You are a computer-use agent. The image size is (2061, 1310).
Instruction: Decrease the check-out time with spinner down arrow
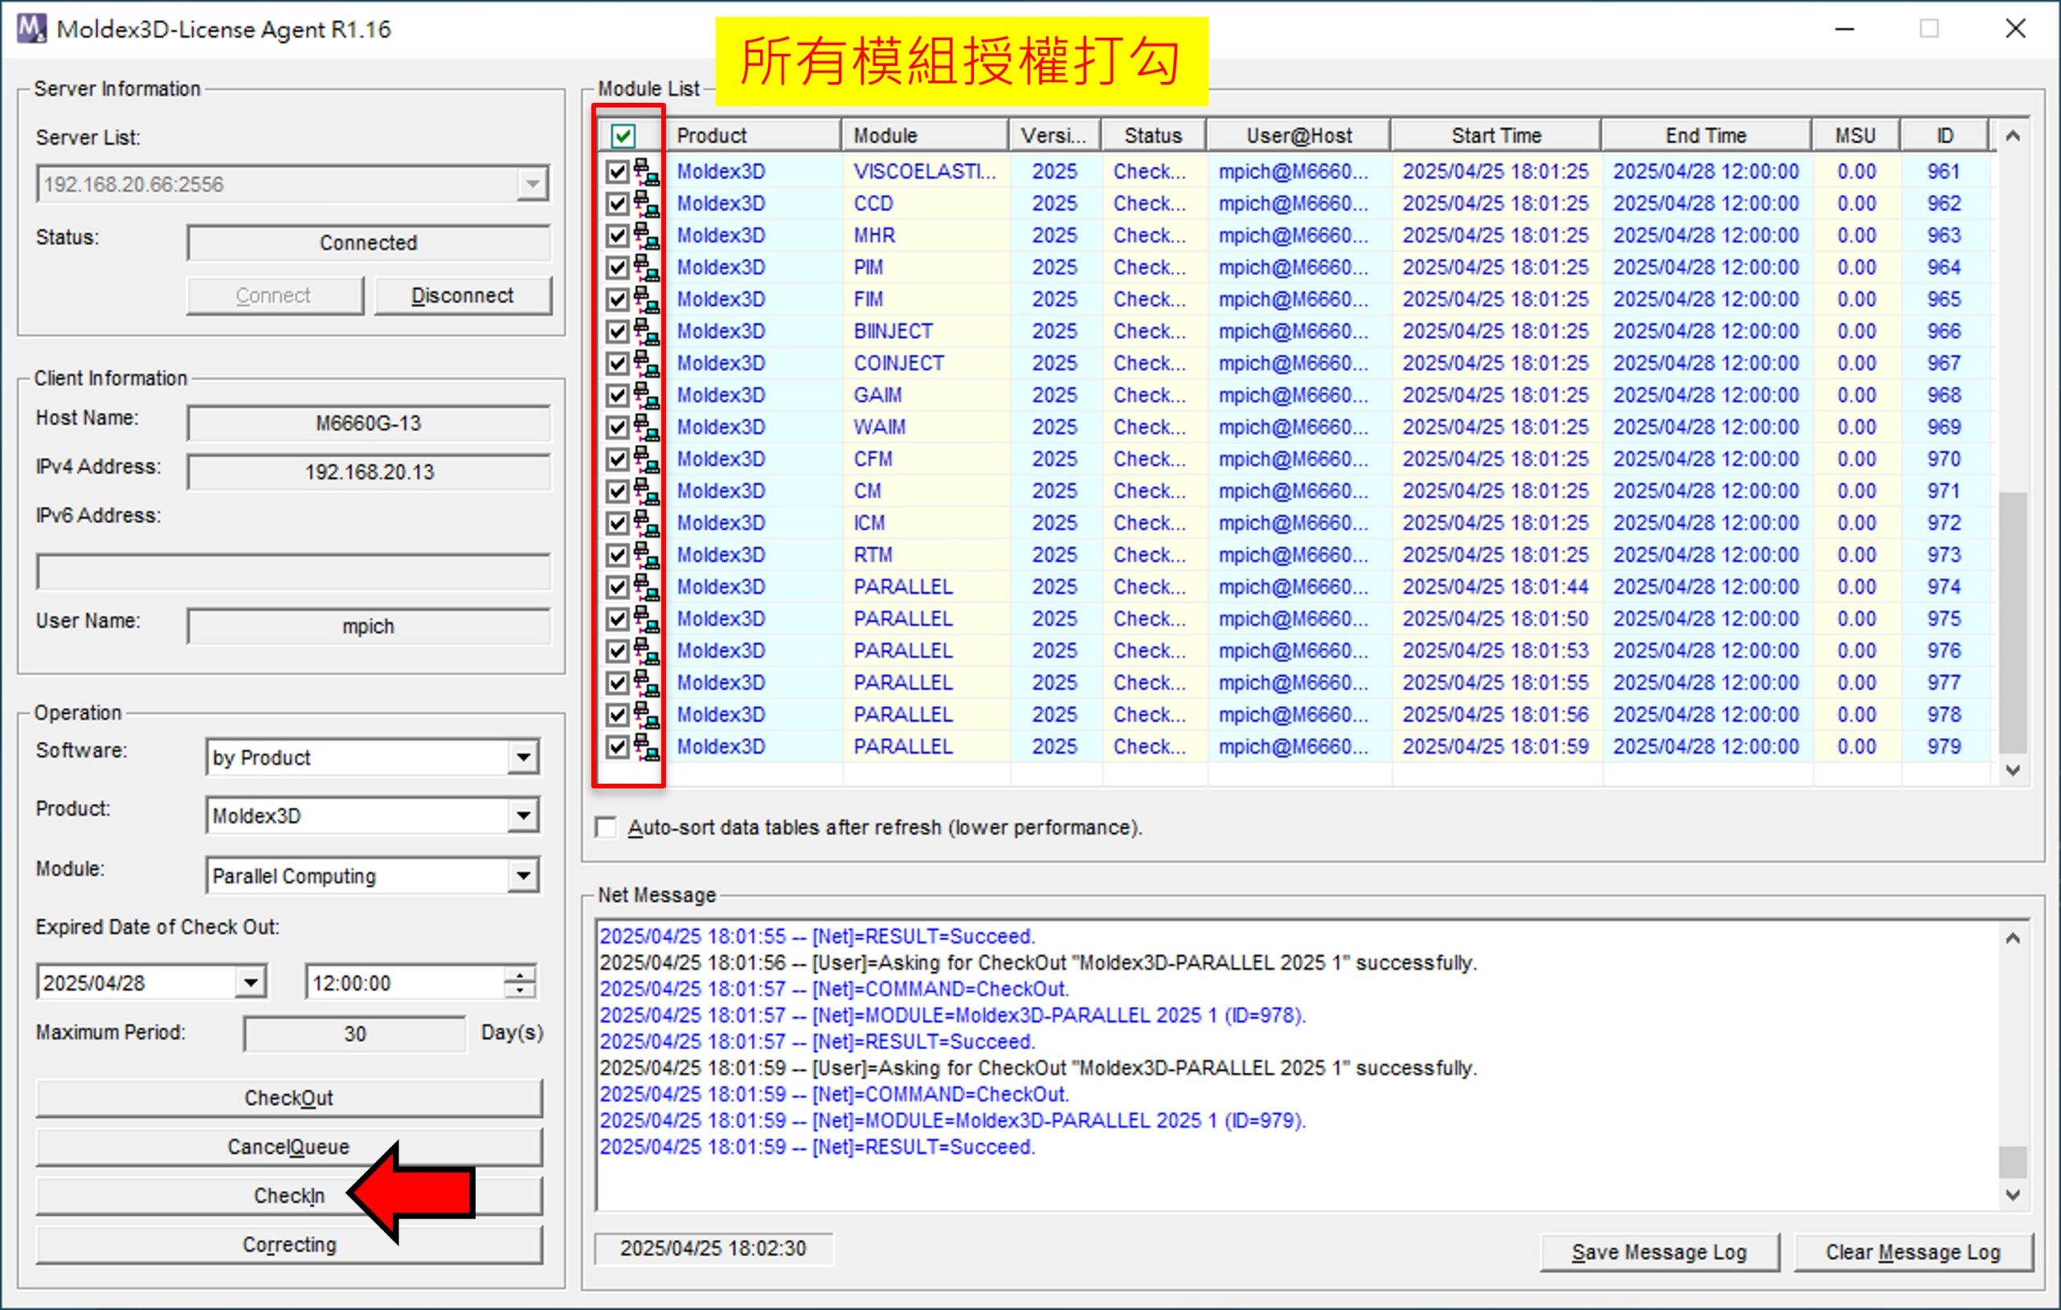coord(519,990)
